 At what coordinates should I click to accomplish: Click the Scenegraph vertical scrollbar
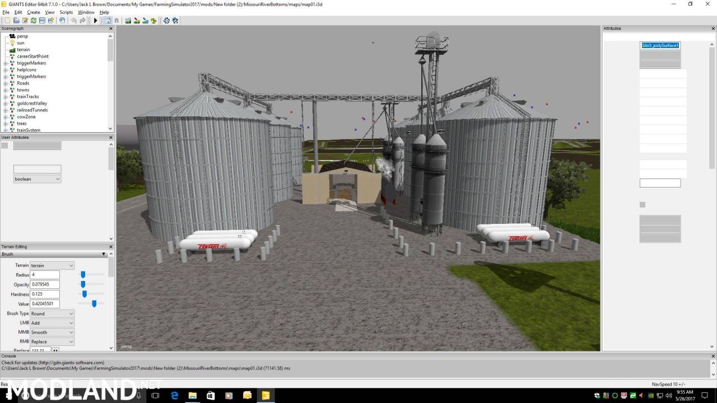pyautogui.click(x=110, y=50)
